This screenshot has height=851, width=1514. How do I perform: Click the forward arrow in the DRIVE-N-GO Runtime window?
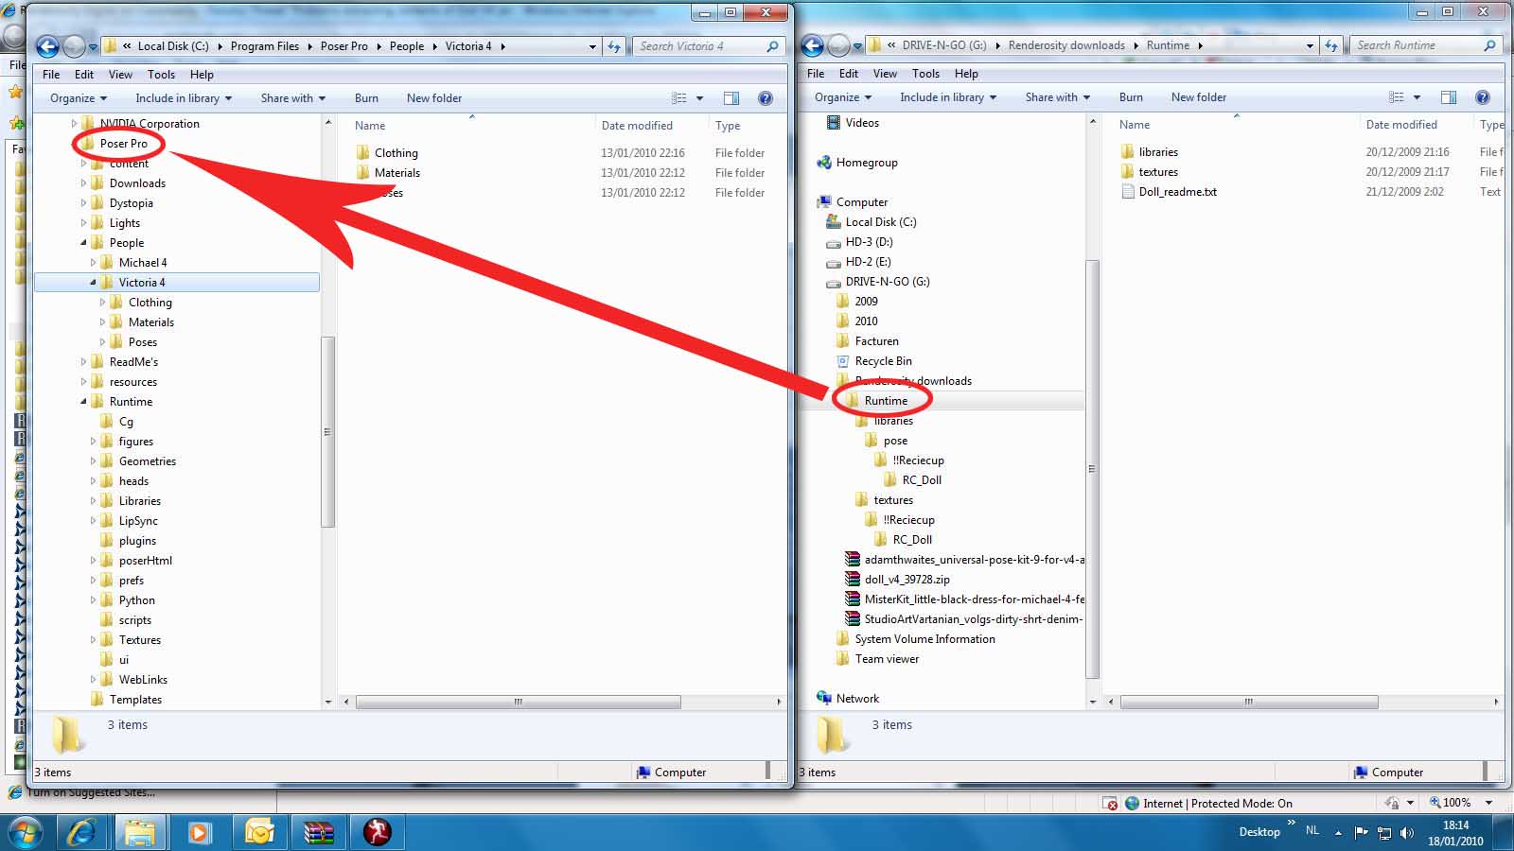[x=838, y=45]
